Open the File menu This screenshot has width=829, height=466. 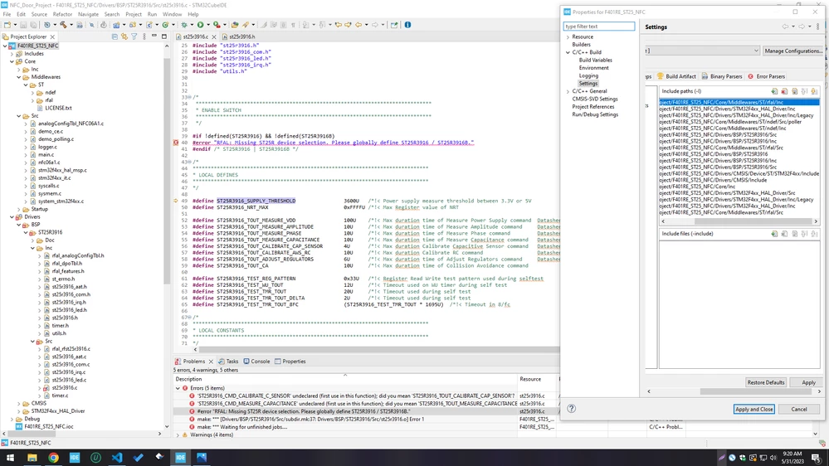(7, 14)
